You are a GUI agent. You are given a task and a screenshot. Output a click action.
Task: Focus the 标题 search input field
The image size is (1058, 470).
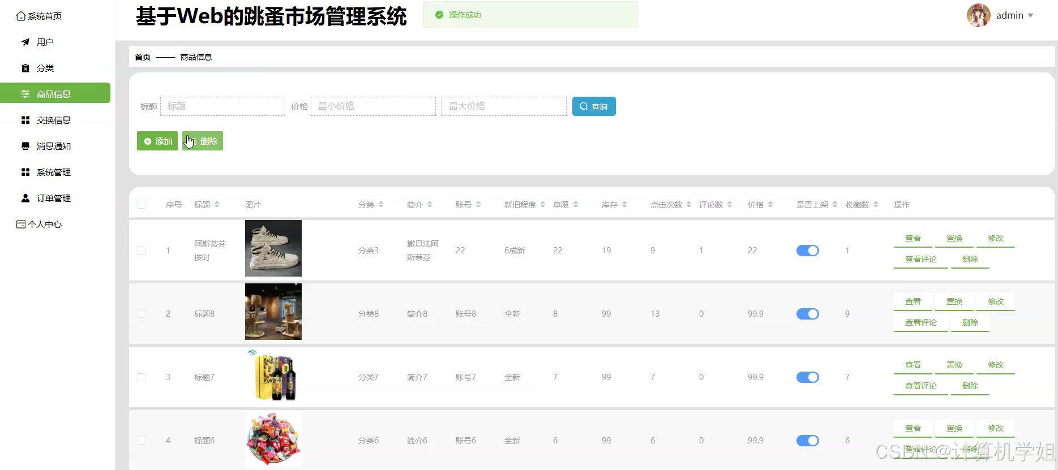point(222,106)
